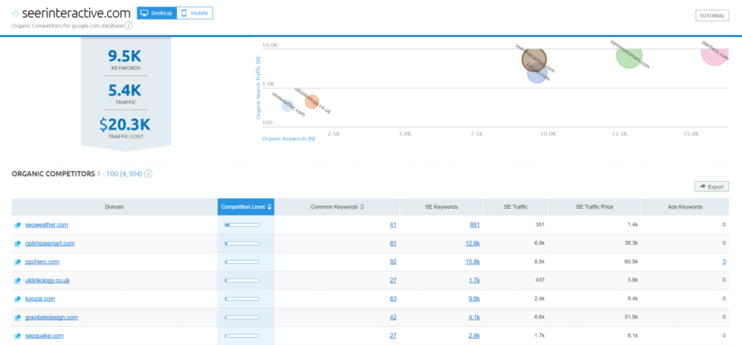The image size is (742, 345).
Task: Click the SE Keywords column header
Action: tap(441, 207)
